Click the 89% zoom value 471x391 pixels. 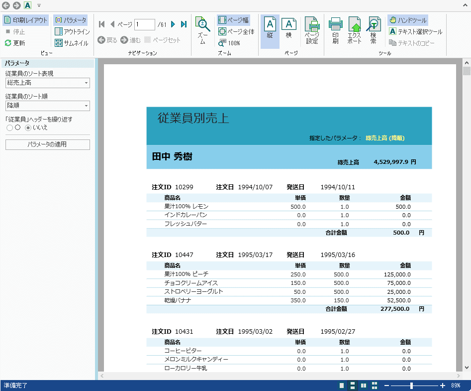click(456, 386)
